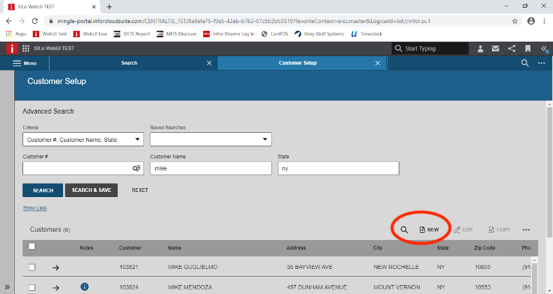Open the tab bar more options ellipsis
553x294 pixels.
pos(541,63)
